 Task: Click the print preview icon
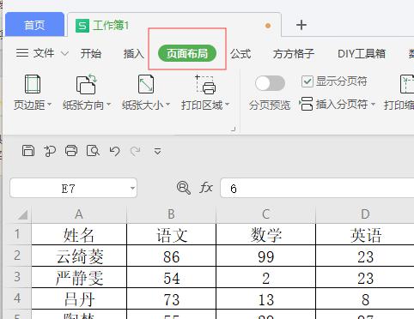point(93,151)
